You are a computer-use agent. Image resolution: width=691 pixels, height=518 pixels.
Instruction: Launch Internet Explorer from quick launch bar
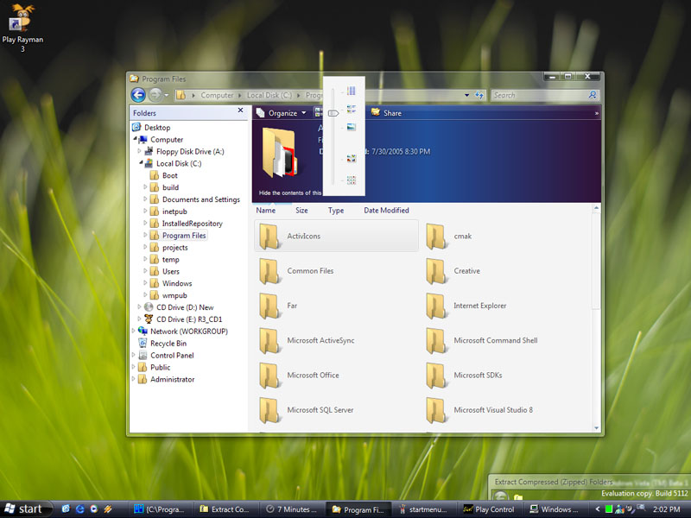[x=79, y=509]
